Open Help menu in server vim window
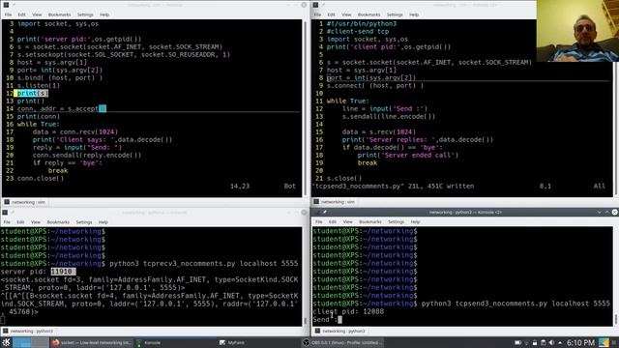 104,14
